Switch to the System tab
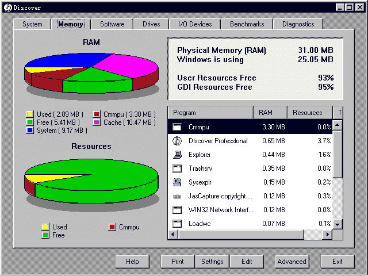The image size is (368, 276). [32, 24]
